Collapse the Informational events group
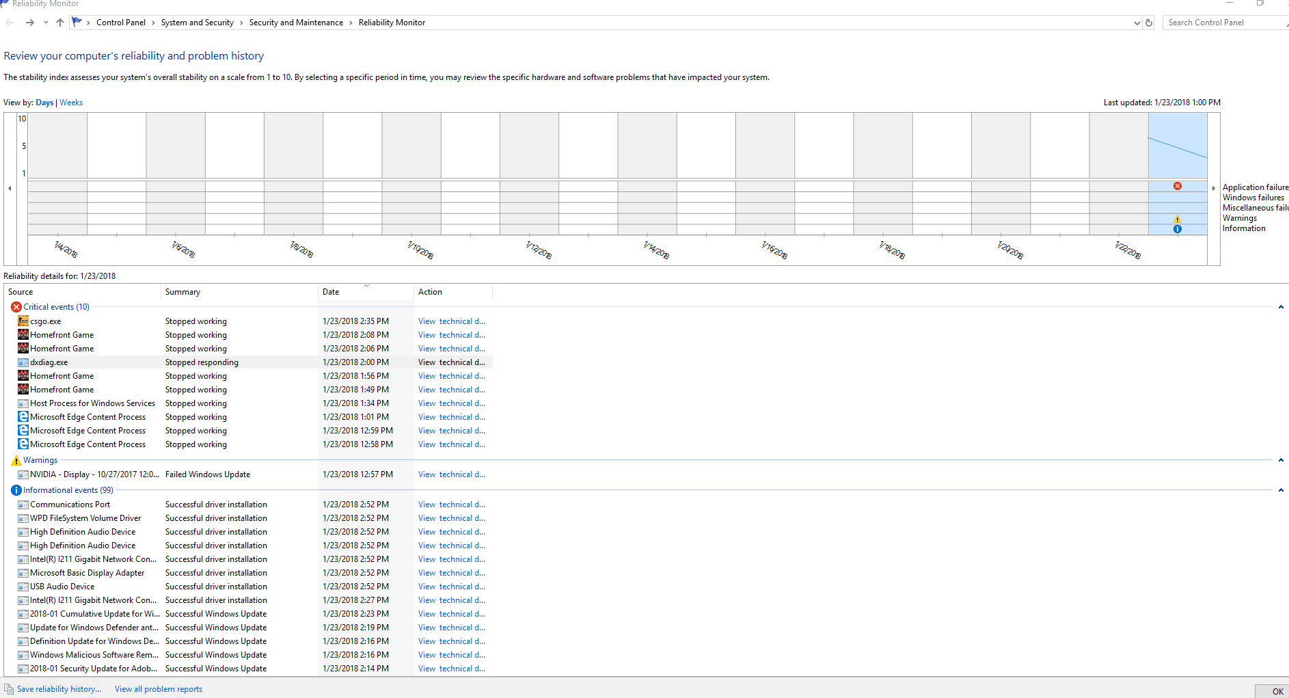 (1281, 490)
